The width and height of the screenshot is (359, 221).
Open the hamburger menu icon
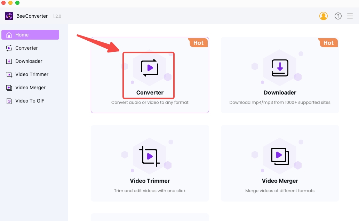[350, 16]
